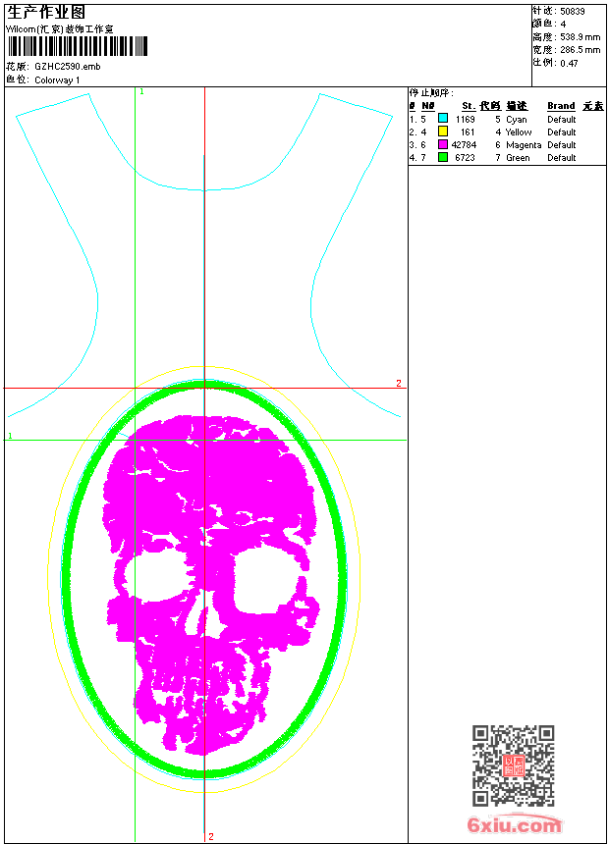609x844 pixels.
Task: Click the magenta color swatch in stop sequence
Action: pyautogui.click(x=443, y=144)
